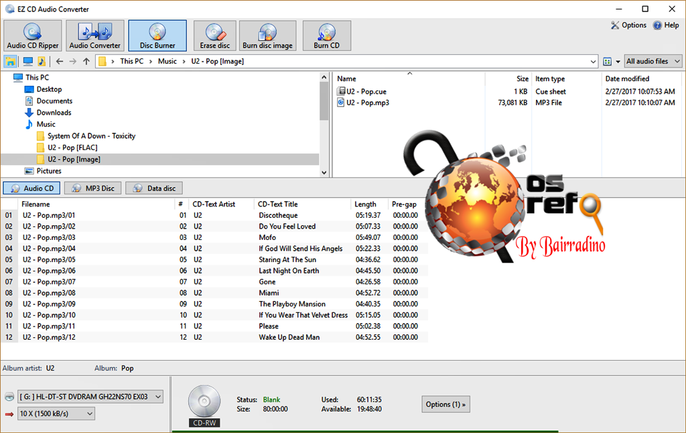The width and height of the screenshot is (686, 433).
Task: Select the U2 - Pop.mp3 file
Action: tap(368, 103)
